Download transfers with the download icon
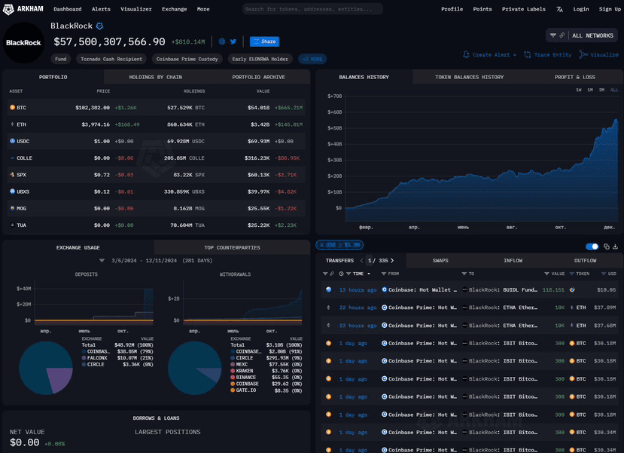This screenshot has height=453, width=624. tap(615, 246)
